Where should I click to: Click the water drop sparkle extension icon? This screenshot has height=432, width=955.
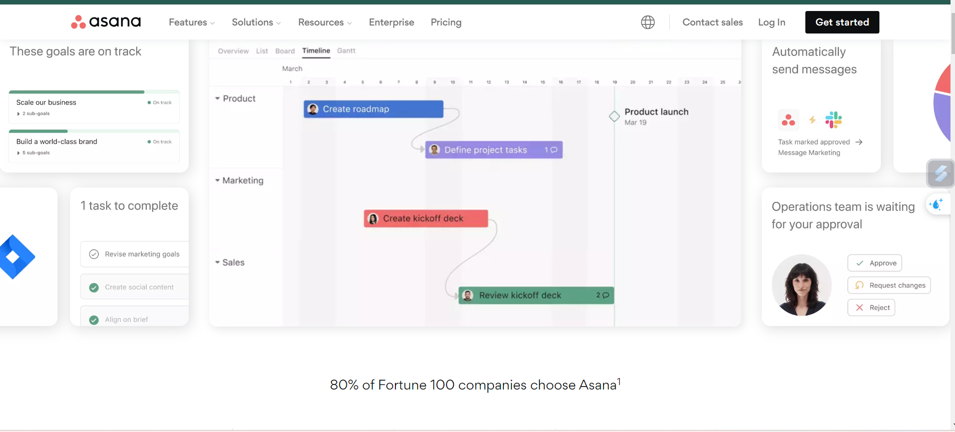tap(936, 204)
